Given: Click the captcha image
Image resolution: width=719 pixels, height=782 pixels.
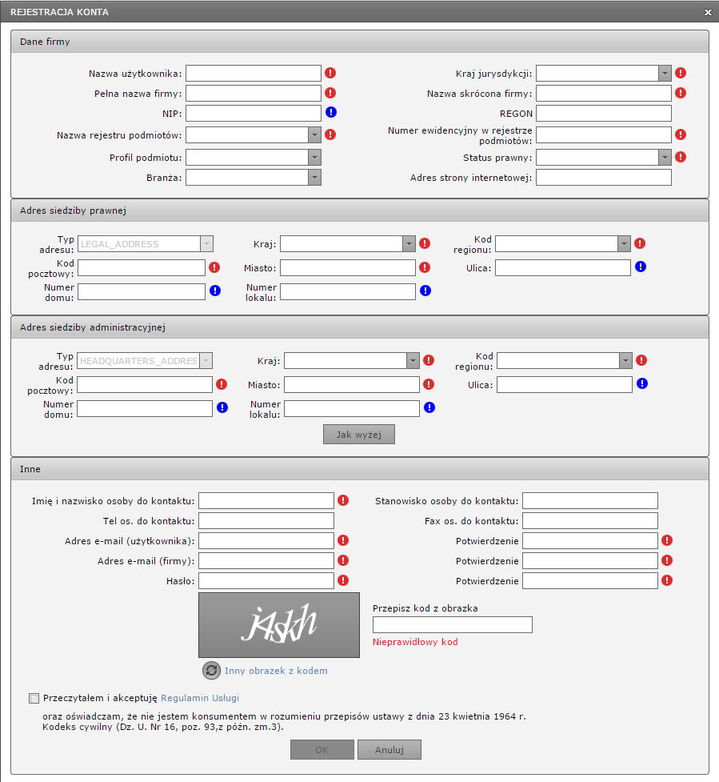Looking at the screenshot, I should (x=279, y=625).
